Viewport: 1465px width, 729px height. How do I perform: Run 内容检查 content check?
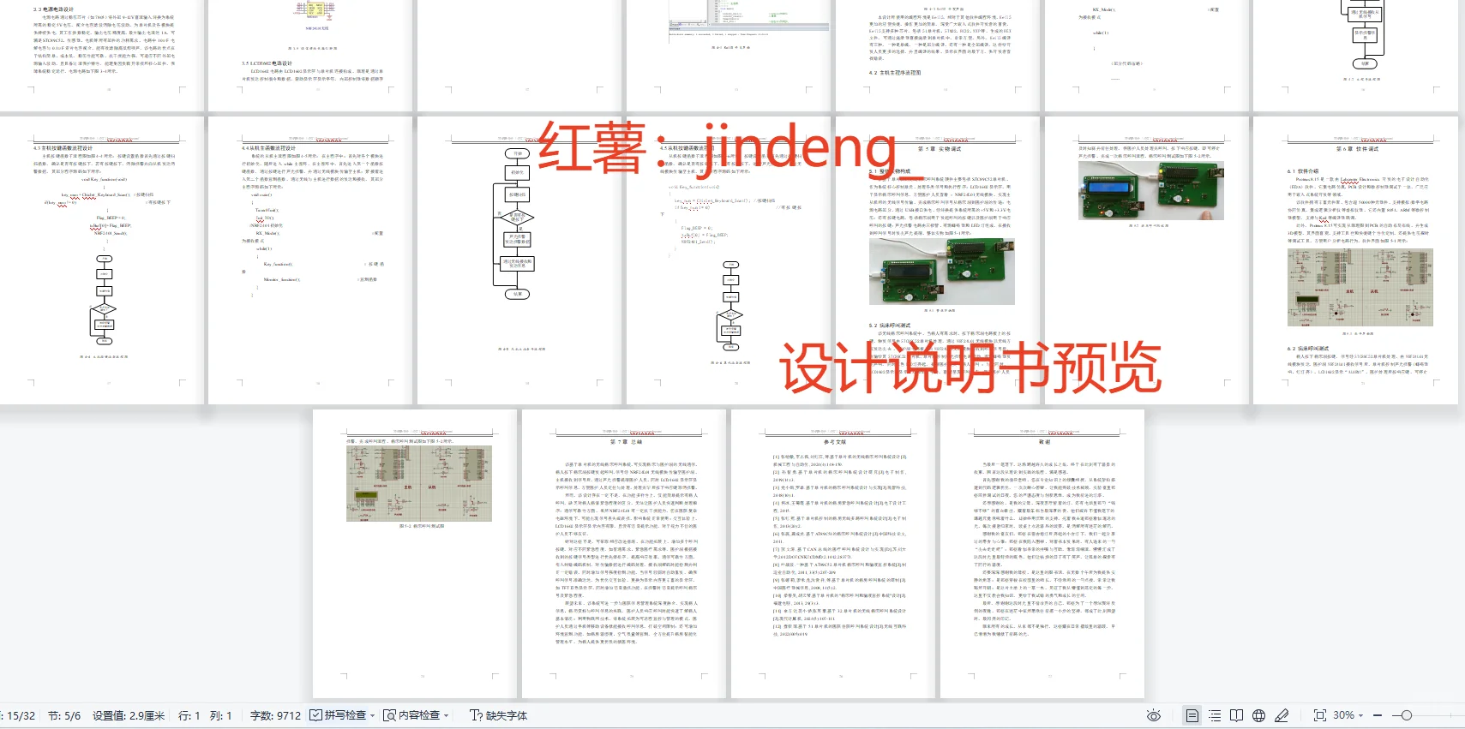coord(411,715)
